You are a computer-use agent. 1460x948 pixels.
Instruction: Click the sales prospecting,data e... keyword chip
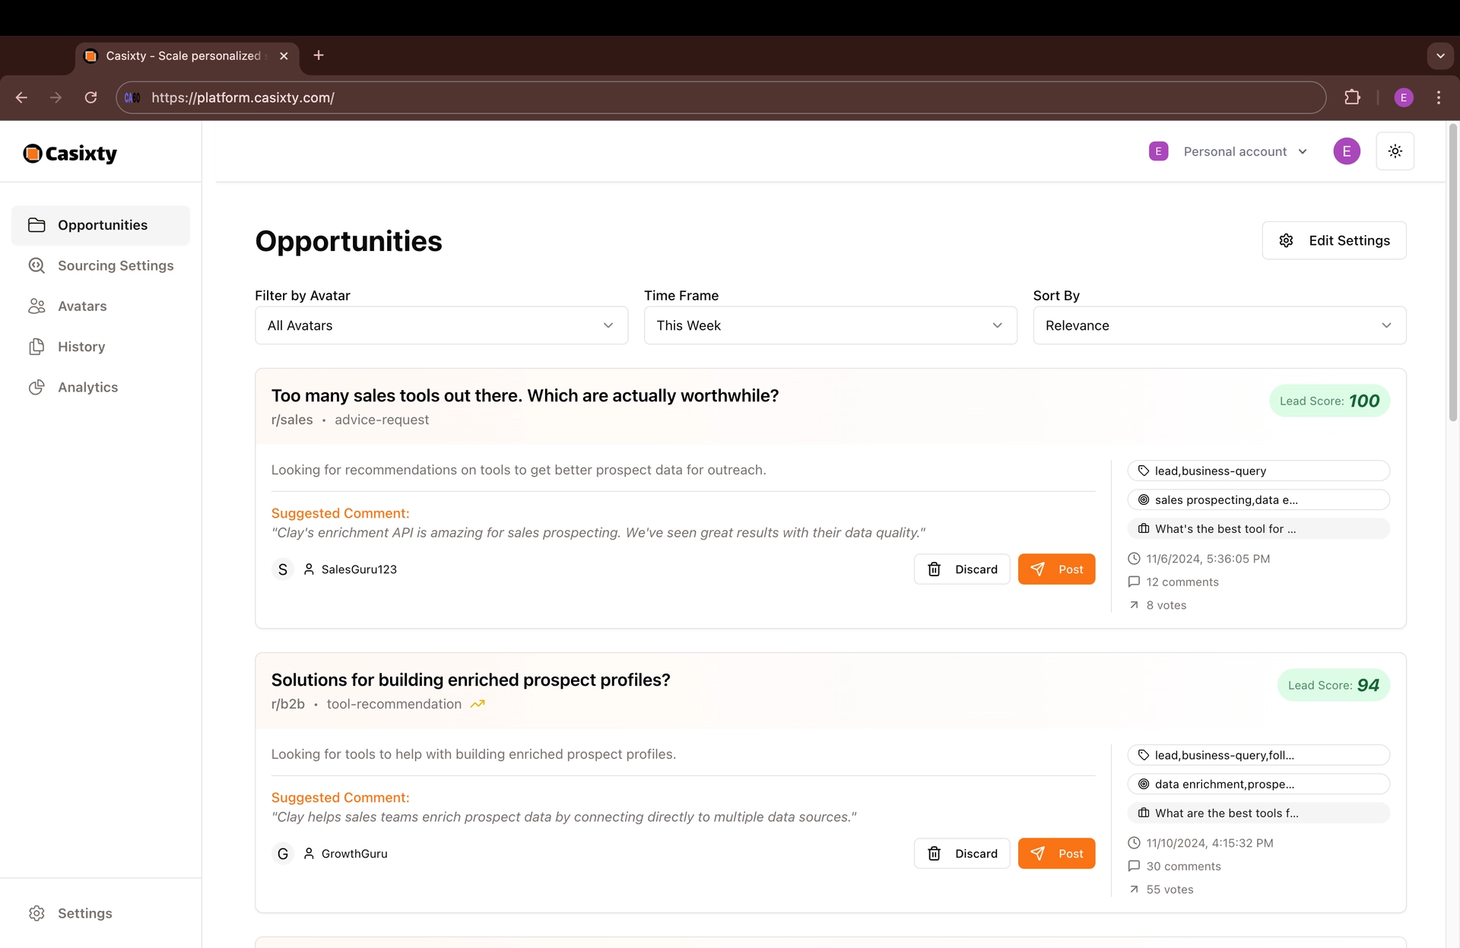click(x=1258, y=499)
